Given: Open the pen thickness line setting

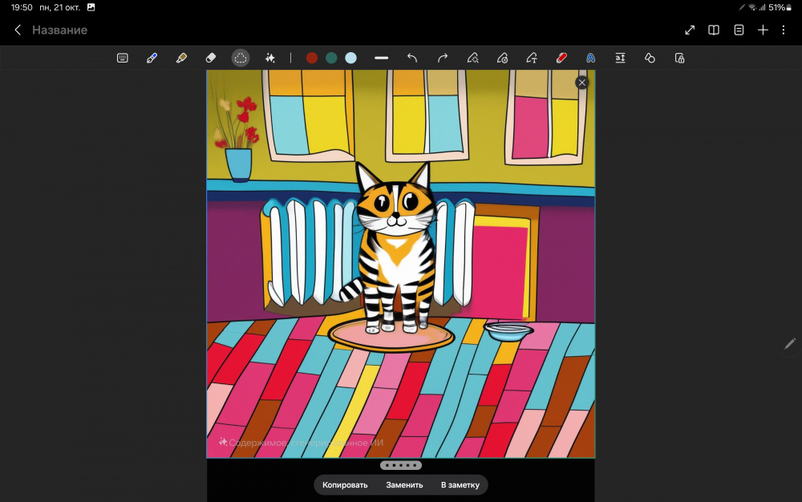Looking at the screenshot, I should click(x=382, y=59).
